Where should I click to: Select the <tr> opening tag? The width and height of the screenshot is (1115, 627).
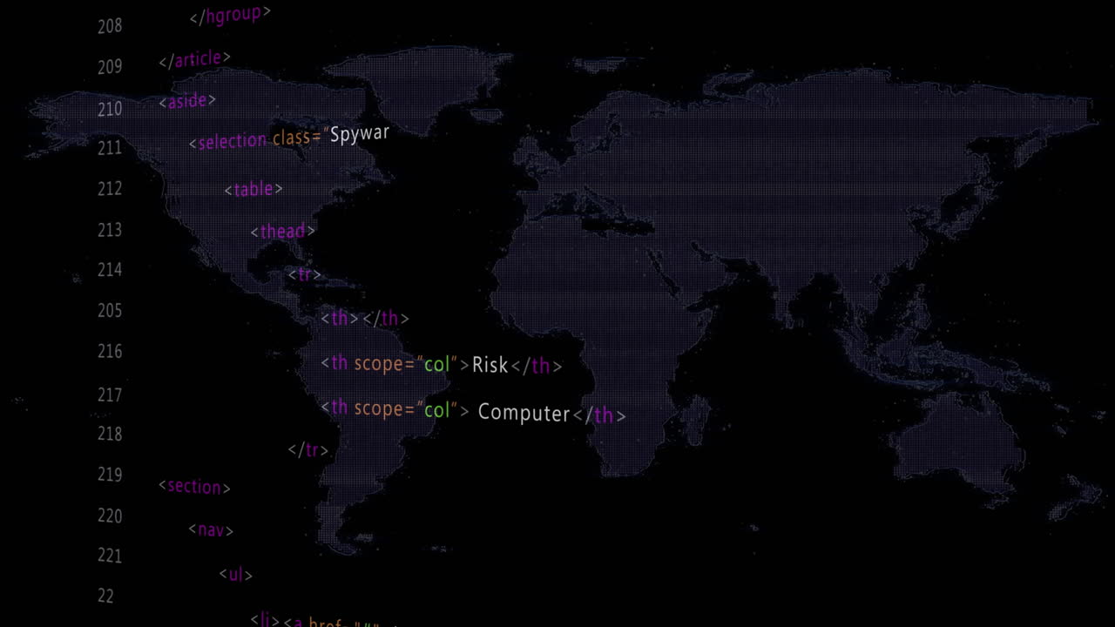(305, 274)
